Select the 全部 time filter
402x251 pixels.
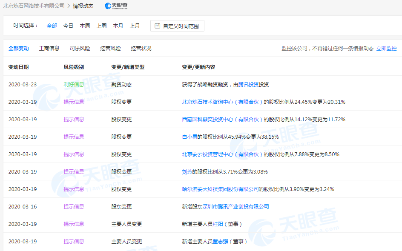(x=52, y=26)
